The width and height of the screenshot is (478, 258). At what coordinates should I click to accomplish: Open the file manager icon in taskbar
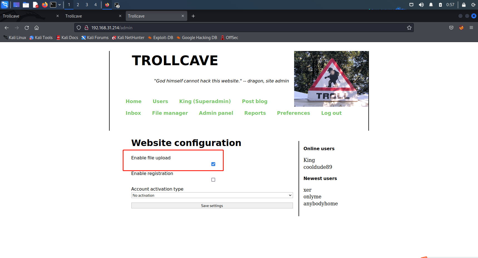(26, 5)
